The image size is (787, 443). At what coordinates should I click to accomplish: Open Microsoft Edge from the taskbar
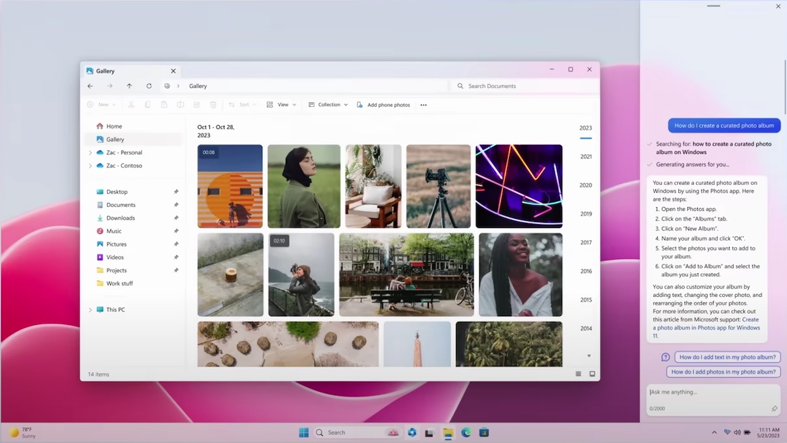[x=466, y=433]
